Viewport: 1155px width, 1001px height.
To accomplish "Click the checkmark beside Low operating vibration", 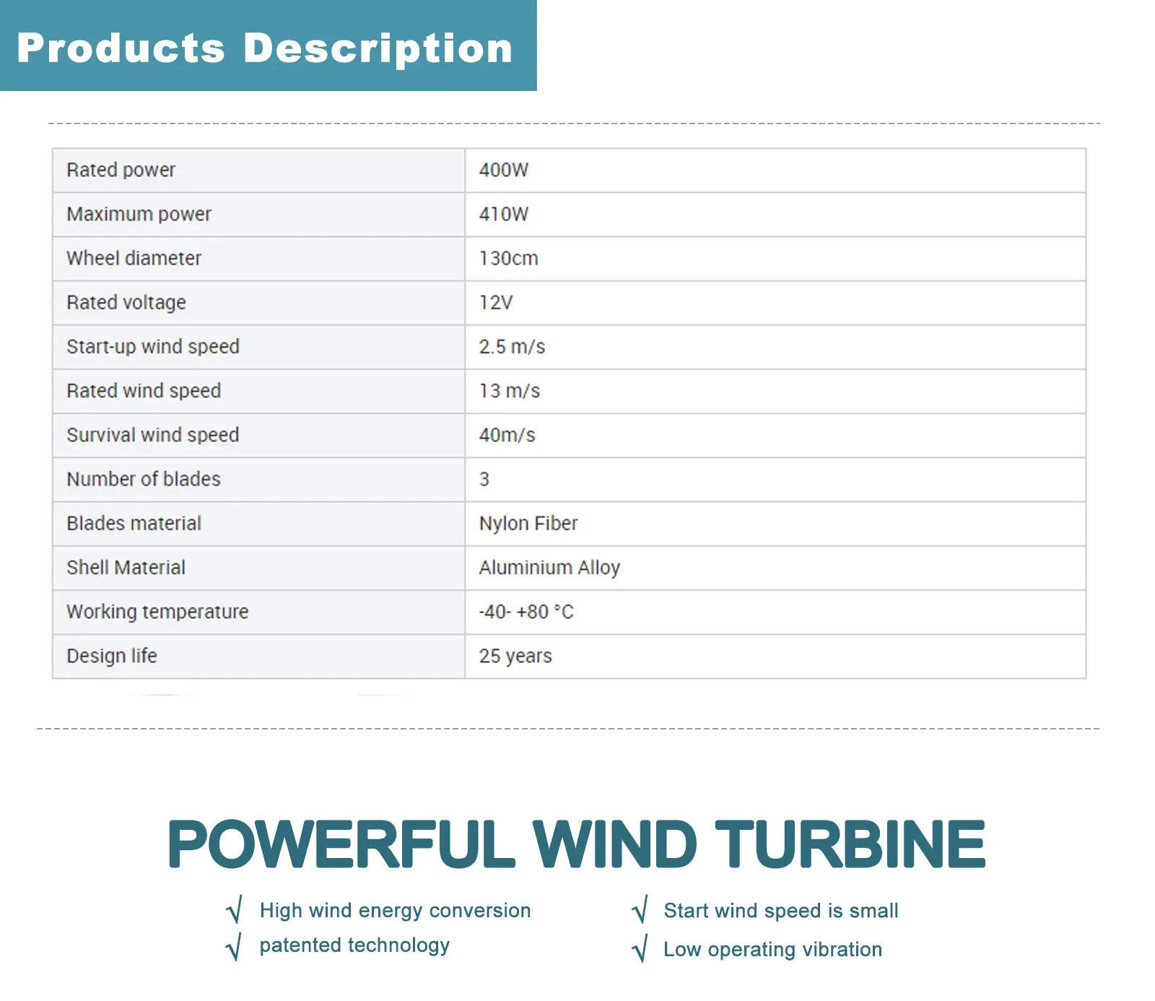I will pos(640,949).
